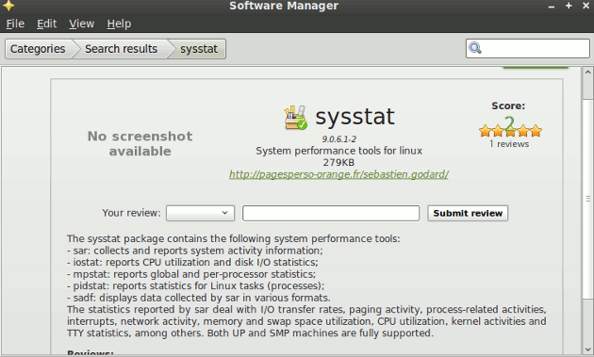Image resolution: width=594 pixels, height=357 pixels.
Task: Open the View menu
Action: (81, 24)
